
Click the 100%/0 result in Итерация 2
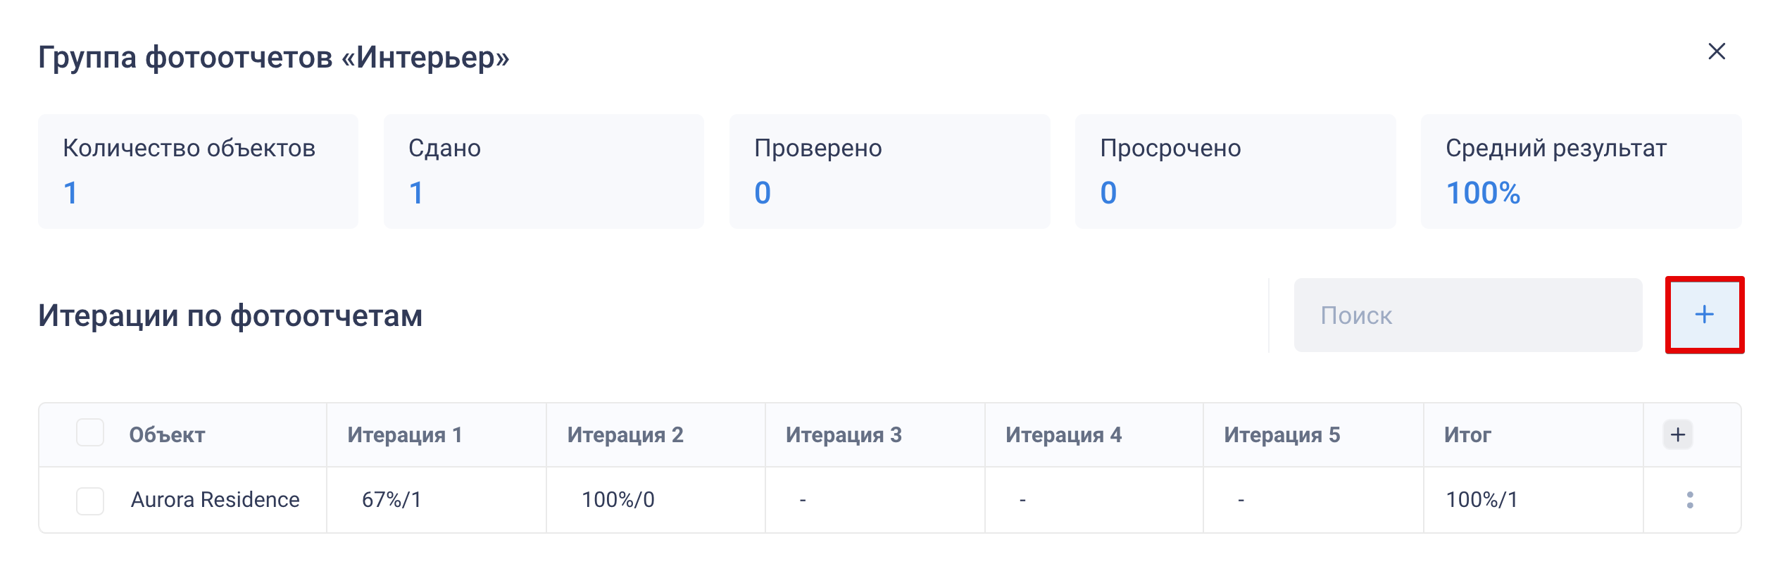(618, 500)
